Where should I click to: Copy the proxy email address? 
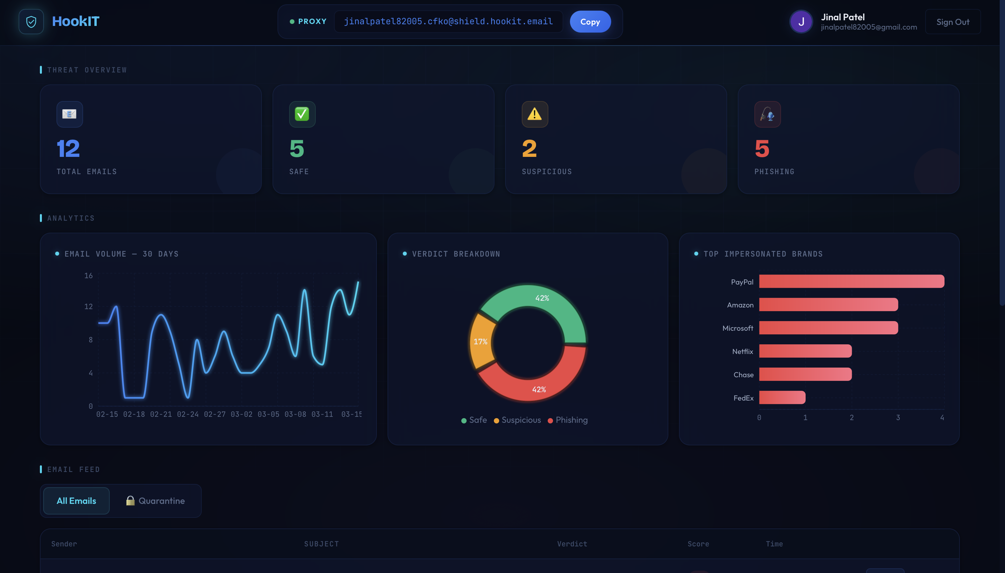590,22
